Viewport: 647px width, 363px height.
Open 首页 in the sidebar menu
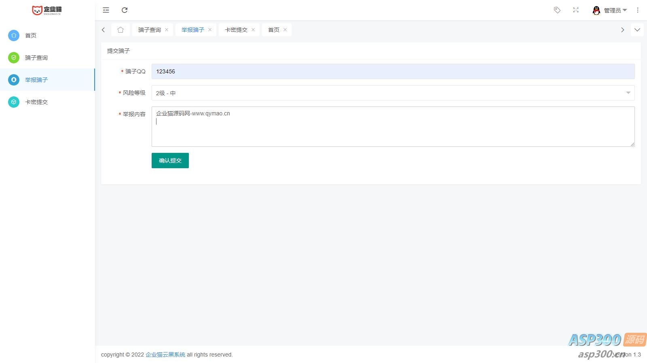pyautogui.click(x=47, y=35)
